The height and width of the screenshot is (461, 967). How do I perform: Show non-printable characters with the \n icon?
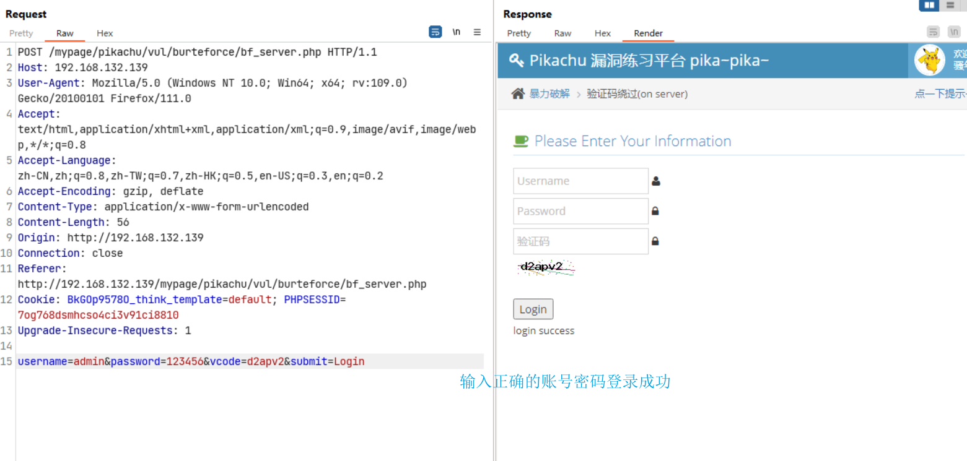pos(457,32)
